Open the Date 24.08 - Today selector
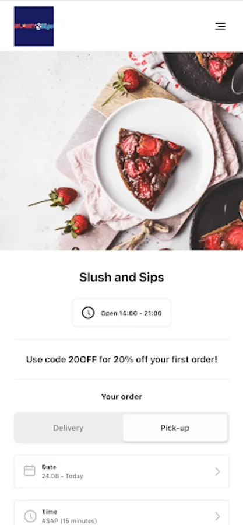This screenshot has height=525, width=243. coord(122,471)
